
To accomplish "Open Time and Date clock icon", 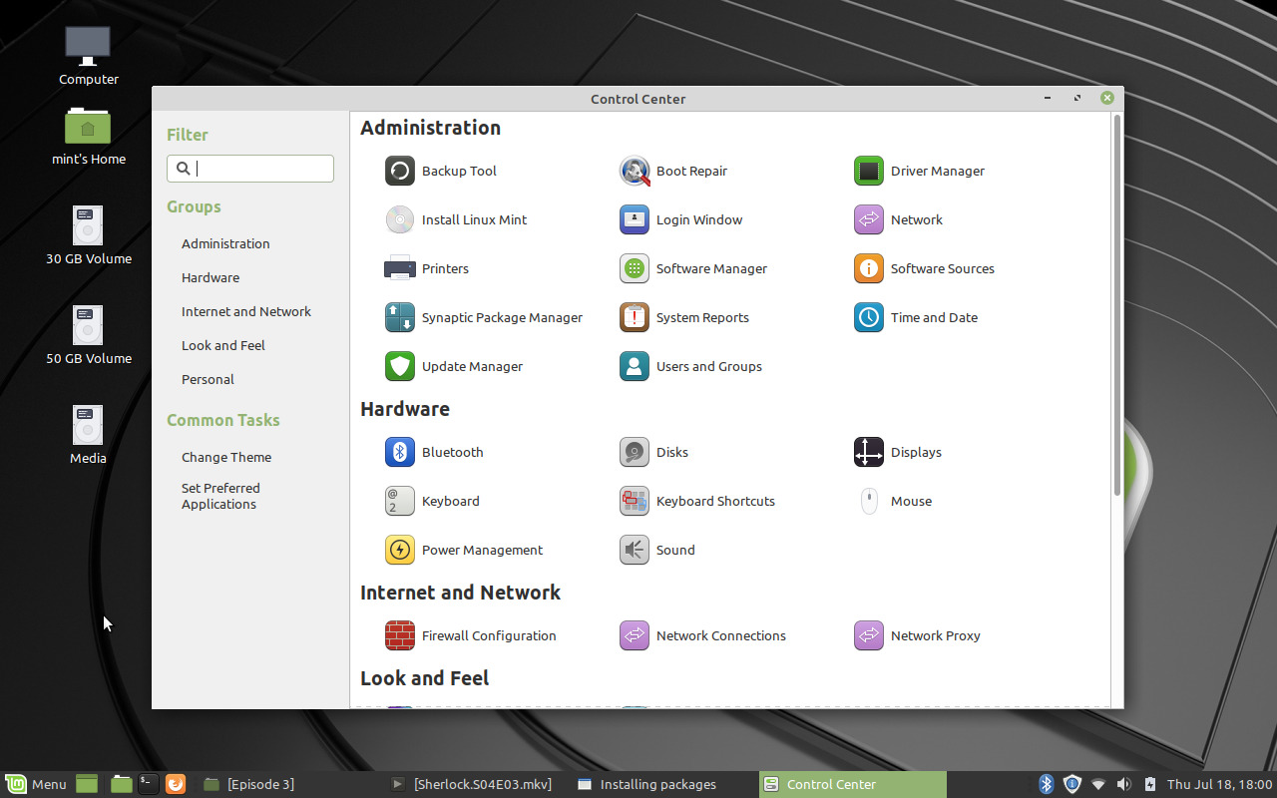I will [869, 317].
